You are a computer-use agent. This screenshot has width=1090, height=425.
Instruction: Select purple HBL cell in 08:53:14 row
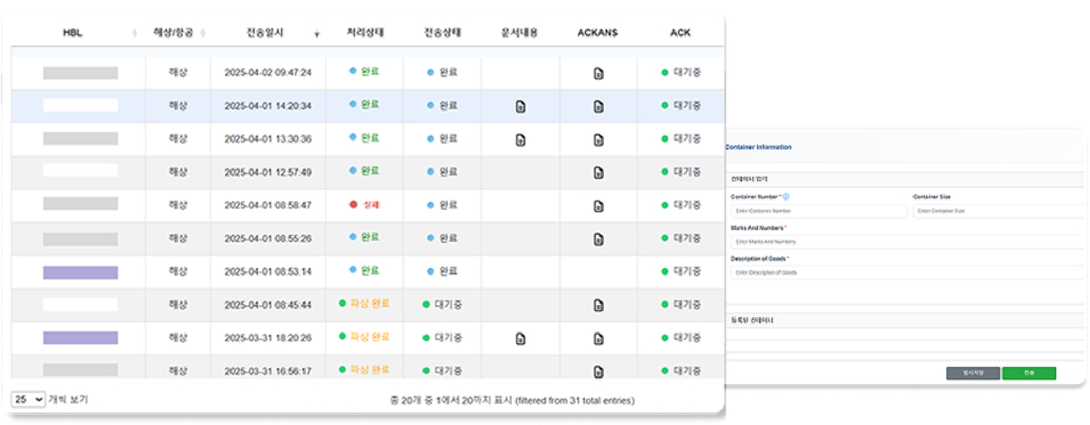[x=81, y=272]
